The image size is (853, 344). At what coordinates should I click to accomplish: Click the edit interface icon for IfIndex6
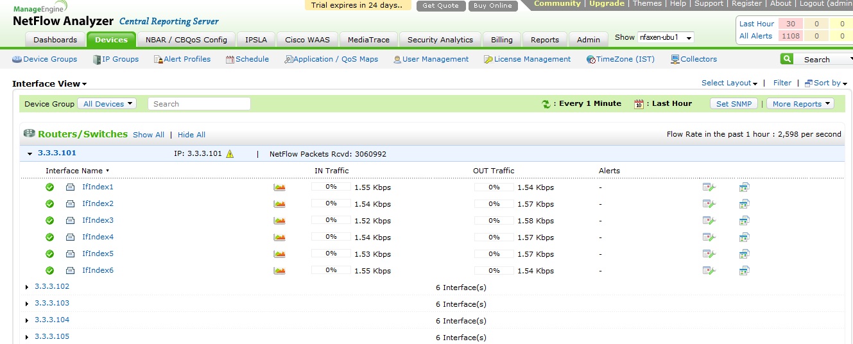click(x=709, y=271)
